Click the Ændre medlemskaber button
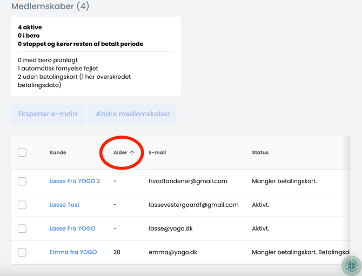362x276 pixels. pyautogui.click(x=132, y=114)
